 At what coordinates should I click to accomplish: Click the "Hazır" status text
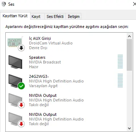click(x=34, y=67)
